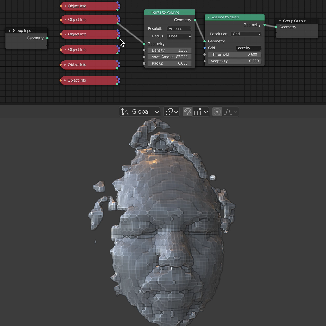
Task: Open the transform pivot point menu
Action: click(171, 112)
